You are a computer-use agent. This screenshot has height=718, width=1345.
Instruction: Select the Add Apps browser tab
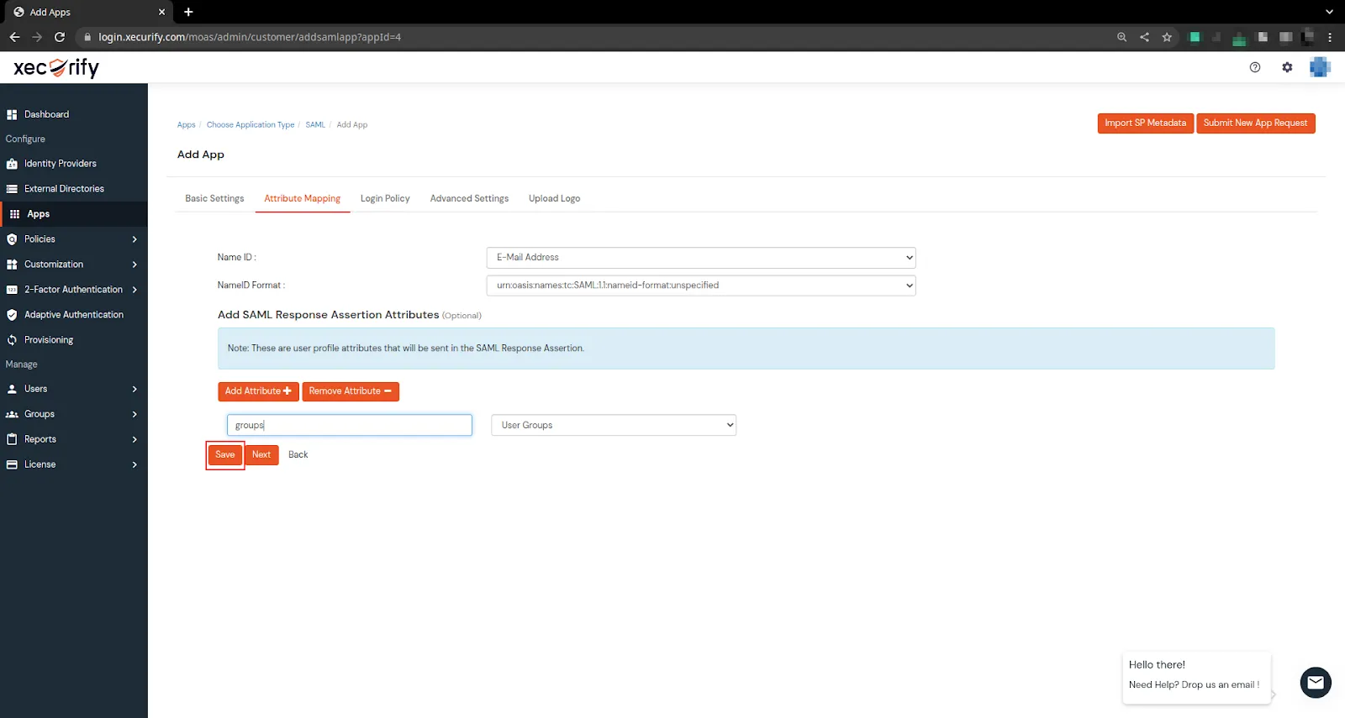87,12
